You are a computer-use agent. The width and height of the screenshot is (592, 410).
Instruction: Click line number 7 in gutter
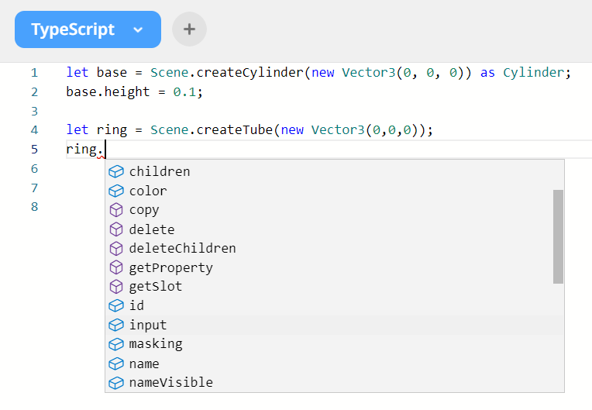tap(34, 188)
